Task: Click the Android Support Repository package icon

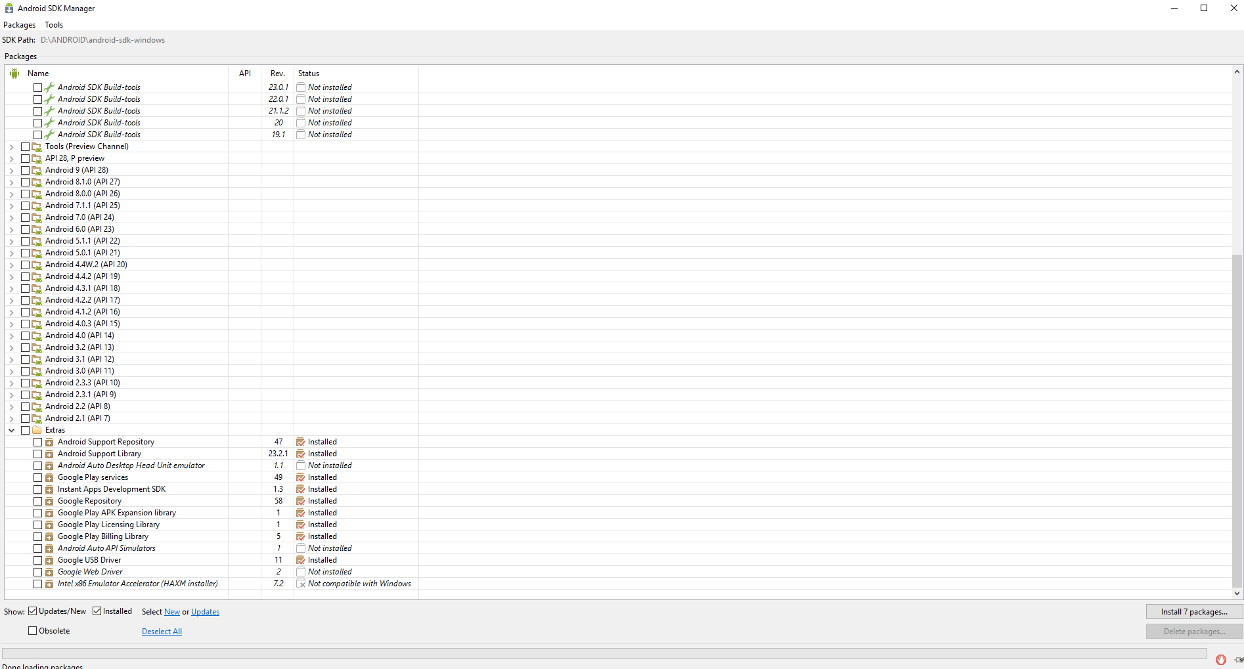Action: point(49,442)
